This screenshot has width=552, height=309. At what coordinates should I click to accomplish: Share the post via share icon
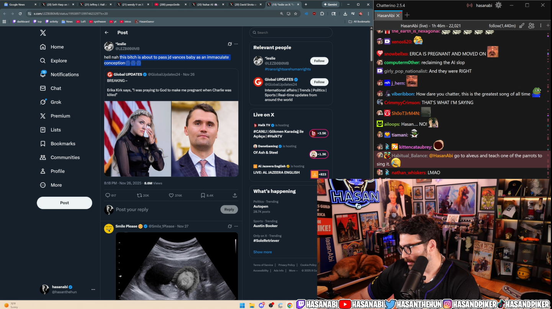pyautogui.click(x=235, y=196)
